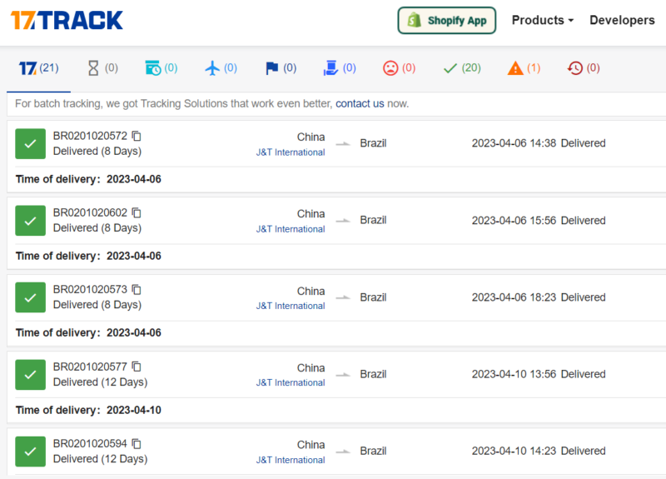Viewport: 666px width, 479px height.
Task: Click Delivered (12 Days) under BR0201020577
Action: click(x=100, y=382)
